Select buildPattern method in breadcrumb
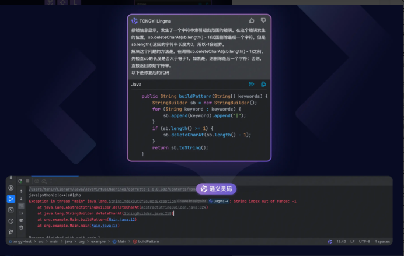404x257 pixels. click(x=146, y=242)
